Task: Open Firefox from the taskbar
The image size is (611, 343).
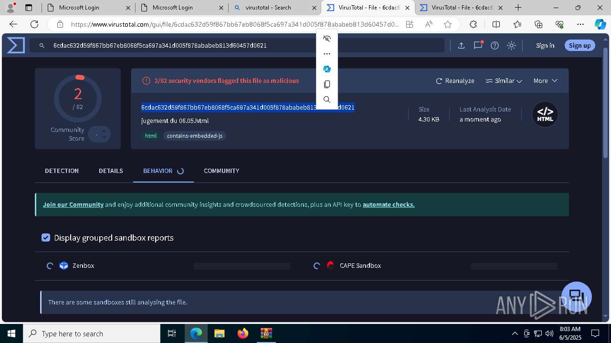Action: tap(243, 333)
